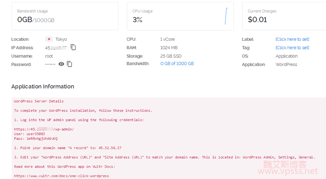Image resolution: width=326 pixels, height=179 pixels.
Task: Reveal the password using the eye icon
Action: [61, 64]
